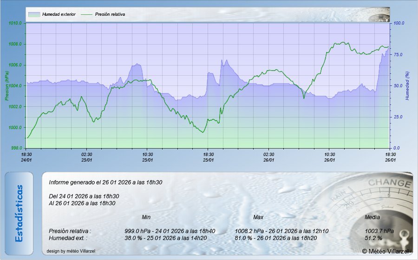Click the 75.0 humidity axis label
The height and width of the screenshot is (260, 418).
pyautogui.click(x=398, y=54)
